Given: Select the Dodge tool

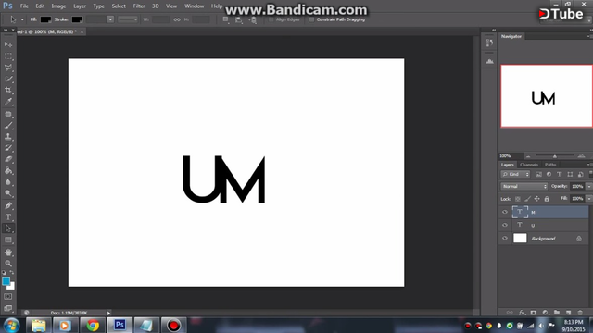Looking at the screenshot, I should click(8, 193).
